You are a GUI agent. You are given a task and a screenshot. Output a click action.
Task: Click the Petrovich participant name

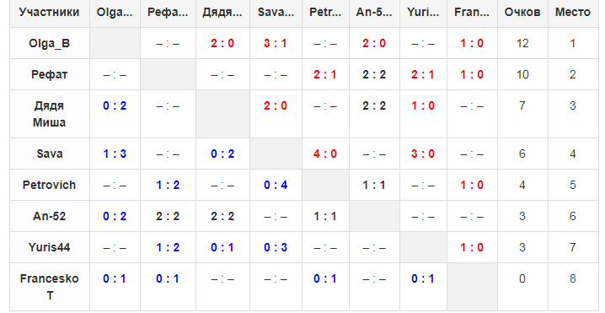(x=50, y=185)
